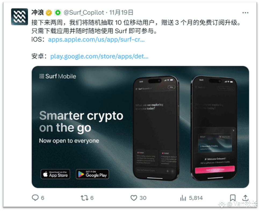Click the @Surf_Copilot handle
This screenshot has width=260, height=211.
coord(84,13)
